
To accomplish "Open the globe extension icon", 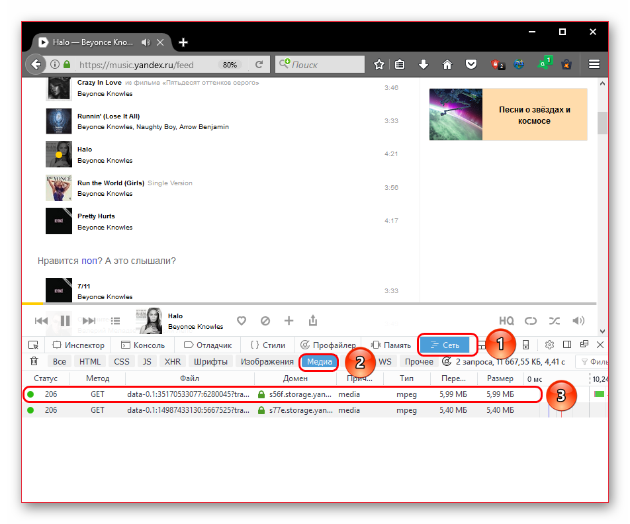I will (519, 64).
